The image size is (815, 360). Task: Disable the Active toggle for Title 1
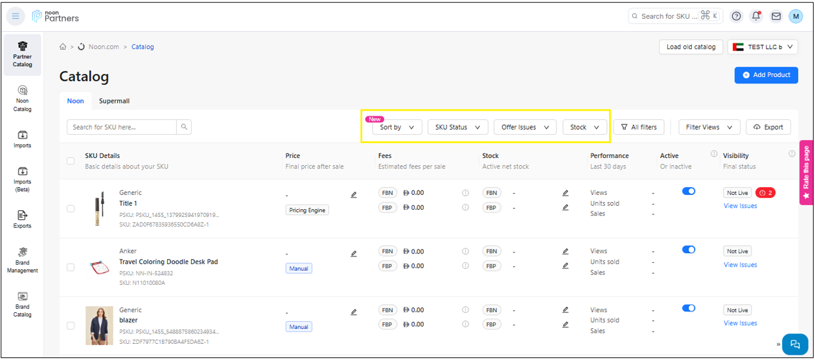click(x=689, y=191)
